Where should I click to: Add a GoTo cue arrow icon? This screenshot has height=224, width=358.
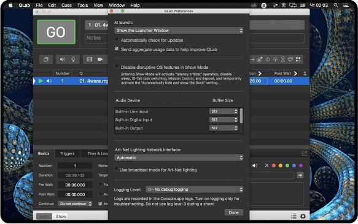click(252, 60)
